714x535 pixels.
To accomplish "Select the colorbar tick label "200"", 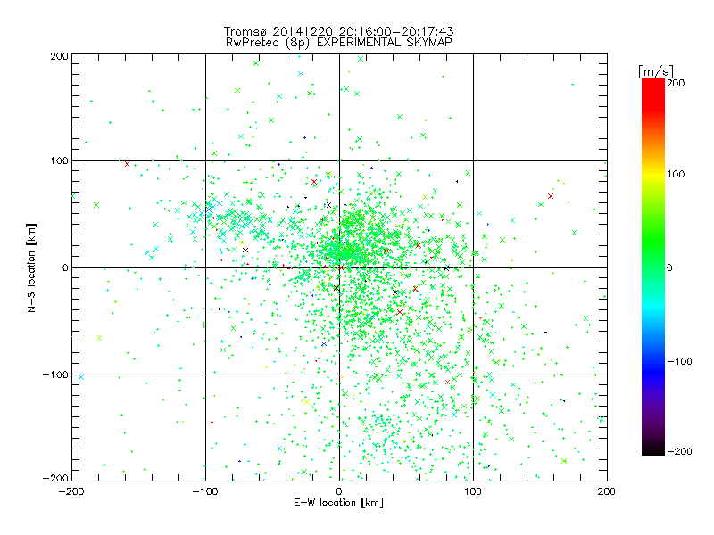I will pos(676,83).
